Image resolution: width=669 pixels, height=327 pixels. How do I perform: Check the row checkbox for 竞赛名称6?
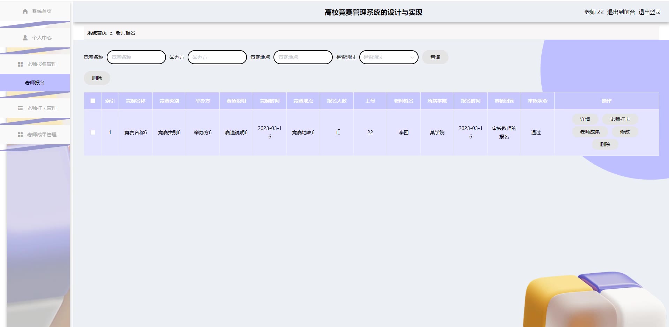[93, 132]
